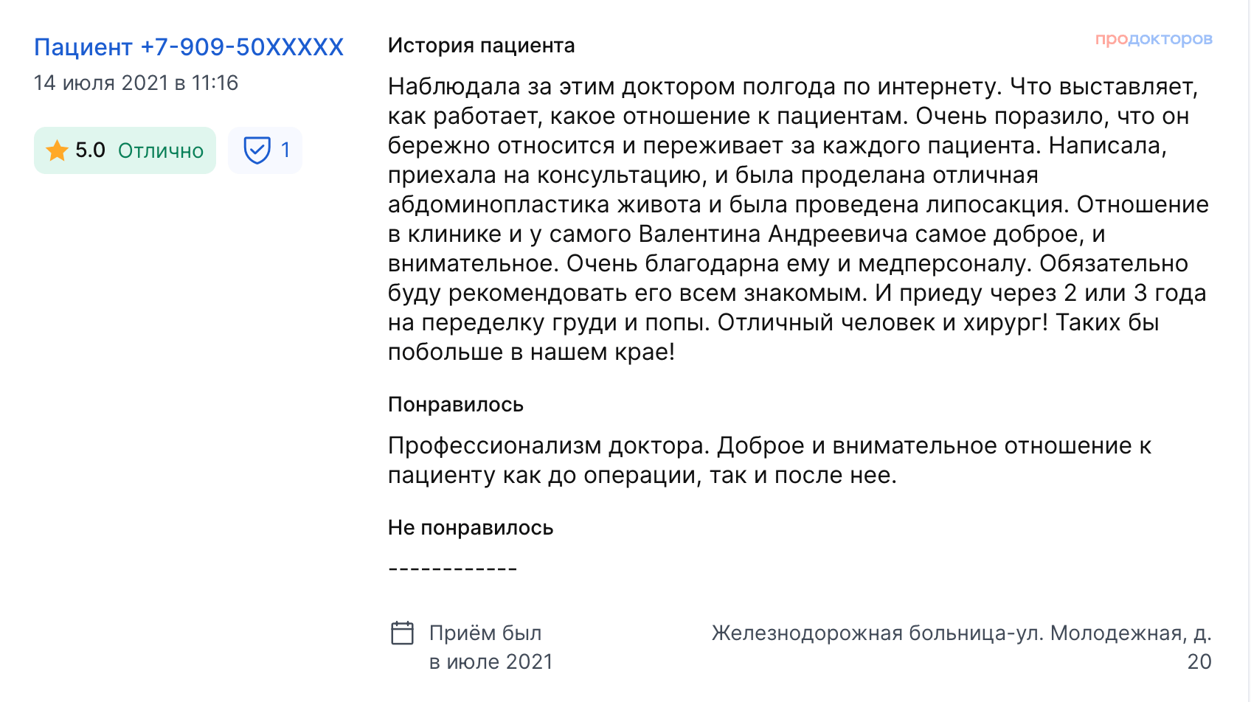The height and width of the screenshot is (702, 1251).
Task: Open patient +7-909-50XXXXX profile link
Action: 189,47
